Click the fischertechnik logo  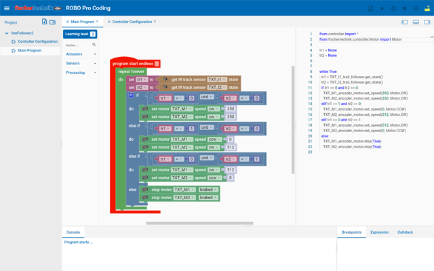[x=38, y=8]
